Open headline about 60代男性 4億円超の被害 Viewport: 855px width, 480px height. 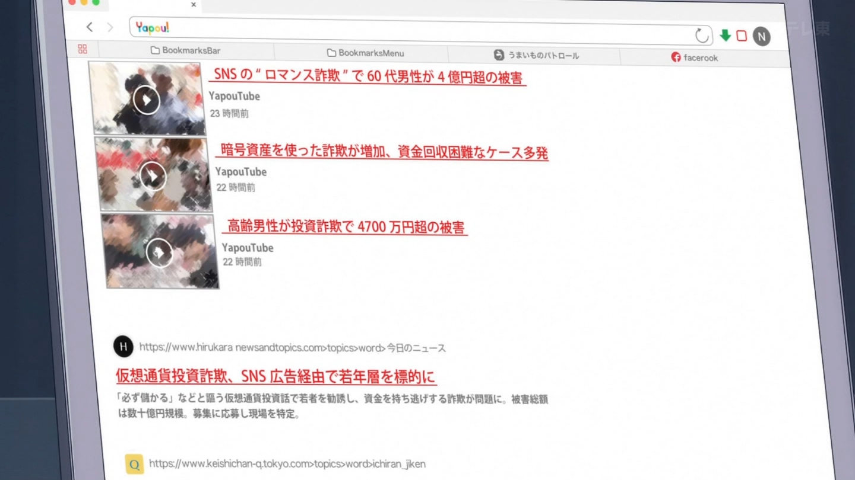point(368,77)
